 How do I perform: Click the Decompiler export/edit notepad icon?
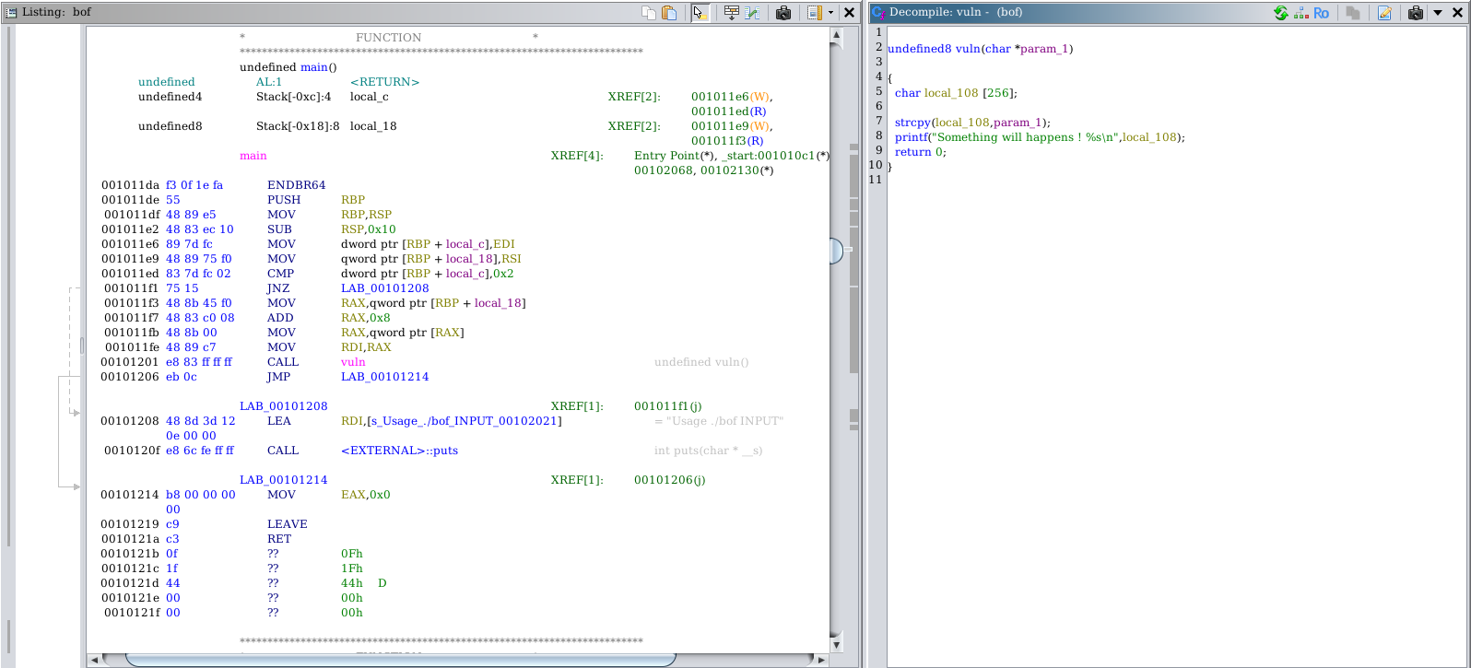click(x=1384, y=13)
